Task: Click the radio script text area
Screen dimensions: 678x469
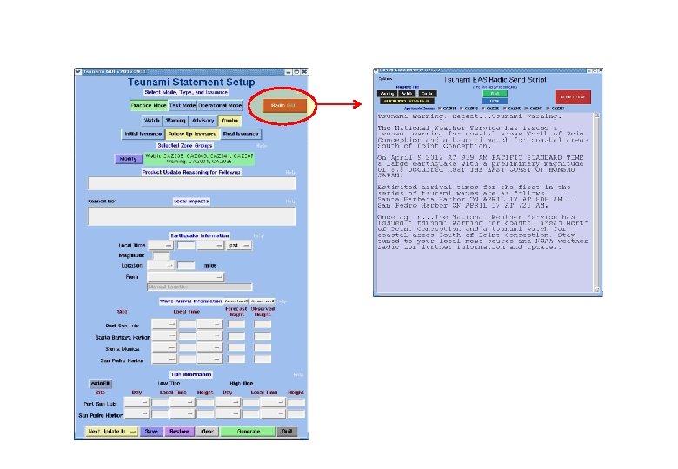Action: [x=485, y=202]
